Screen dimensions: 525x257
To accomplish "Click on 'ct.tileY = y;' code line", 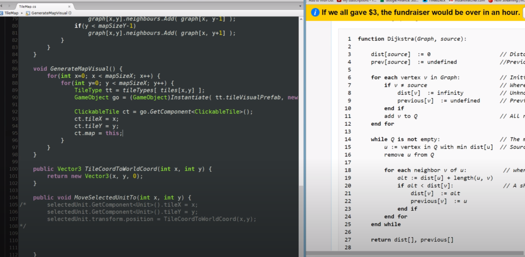I will coord(96,126).
